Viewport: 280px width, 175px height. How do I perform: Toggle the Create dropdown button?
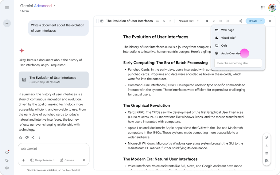[x=255, y=21]
